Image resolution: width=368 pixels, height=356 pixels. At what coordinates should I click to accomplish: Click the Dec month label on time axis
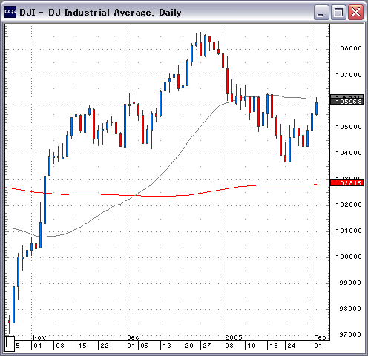click(133, 337)
